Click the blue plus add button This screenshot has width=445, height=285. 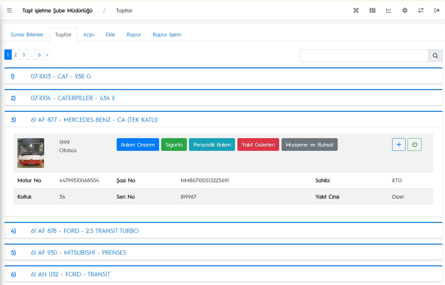pyautogui.click(x=399, y=145)
